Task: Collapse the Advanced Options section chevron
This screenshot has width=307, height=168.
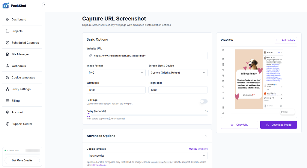Action: tap(206, 136)
